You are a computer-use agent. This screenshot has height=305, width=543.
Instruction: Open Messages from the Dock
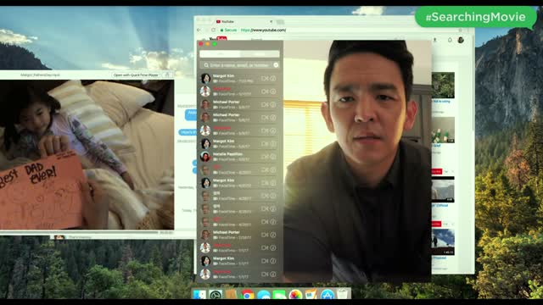[x=279, y=295]
